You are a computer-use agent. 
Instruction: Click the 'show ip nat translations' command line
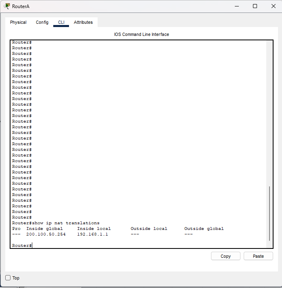[56, 223]
